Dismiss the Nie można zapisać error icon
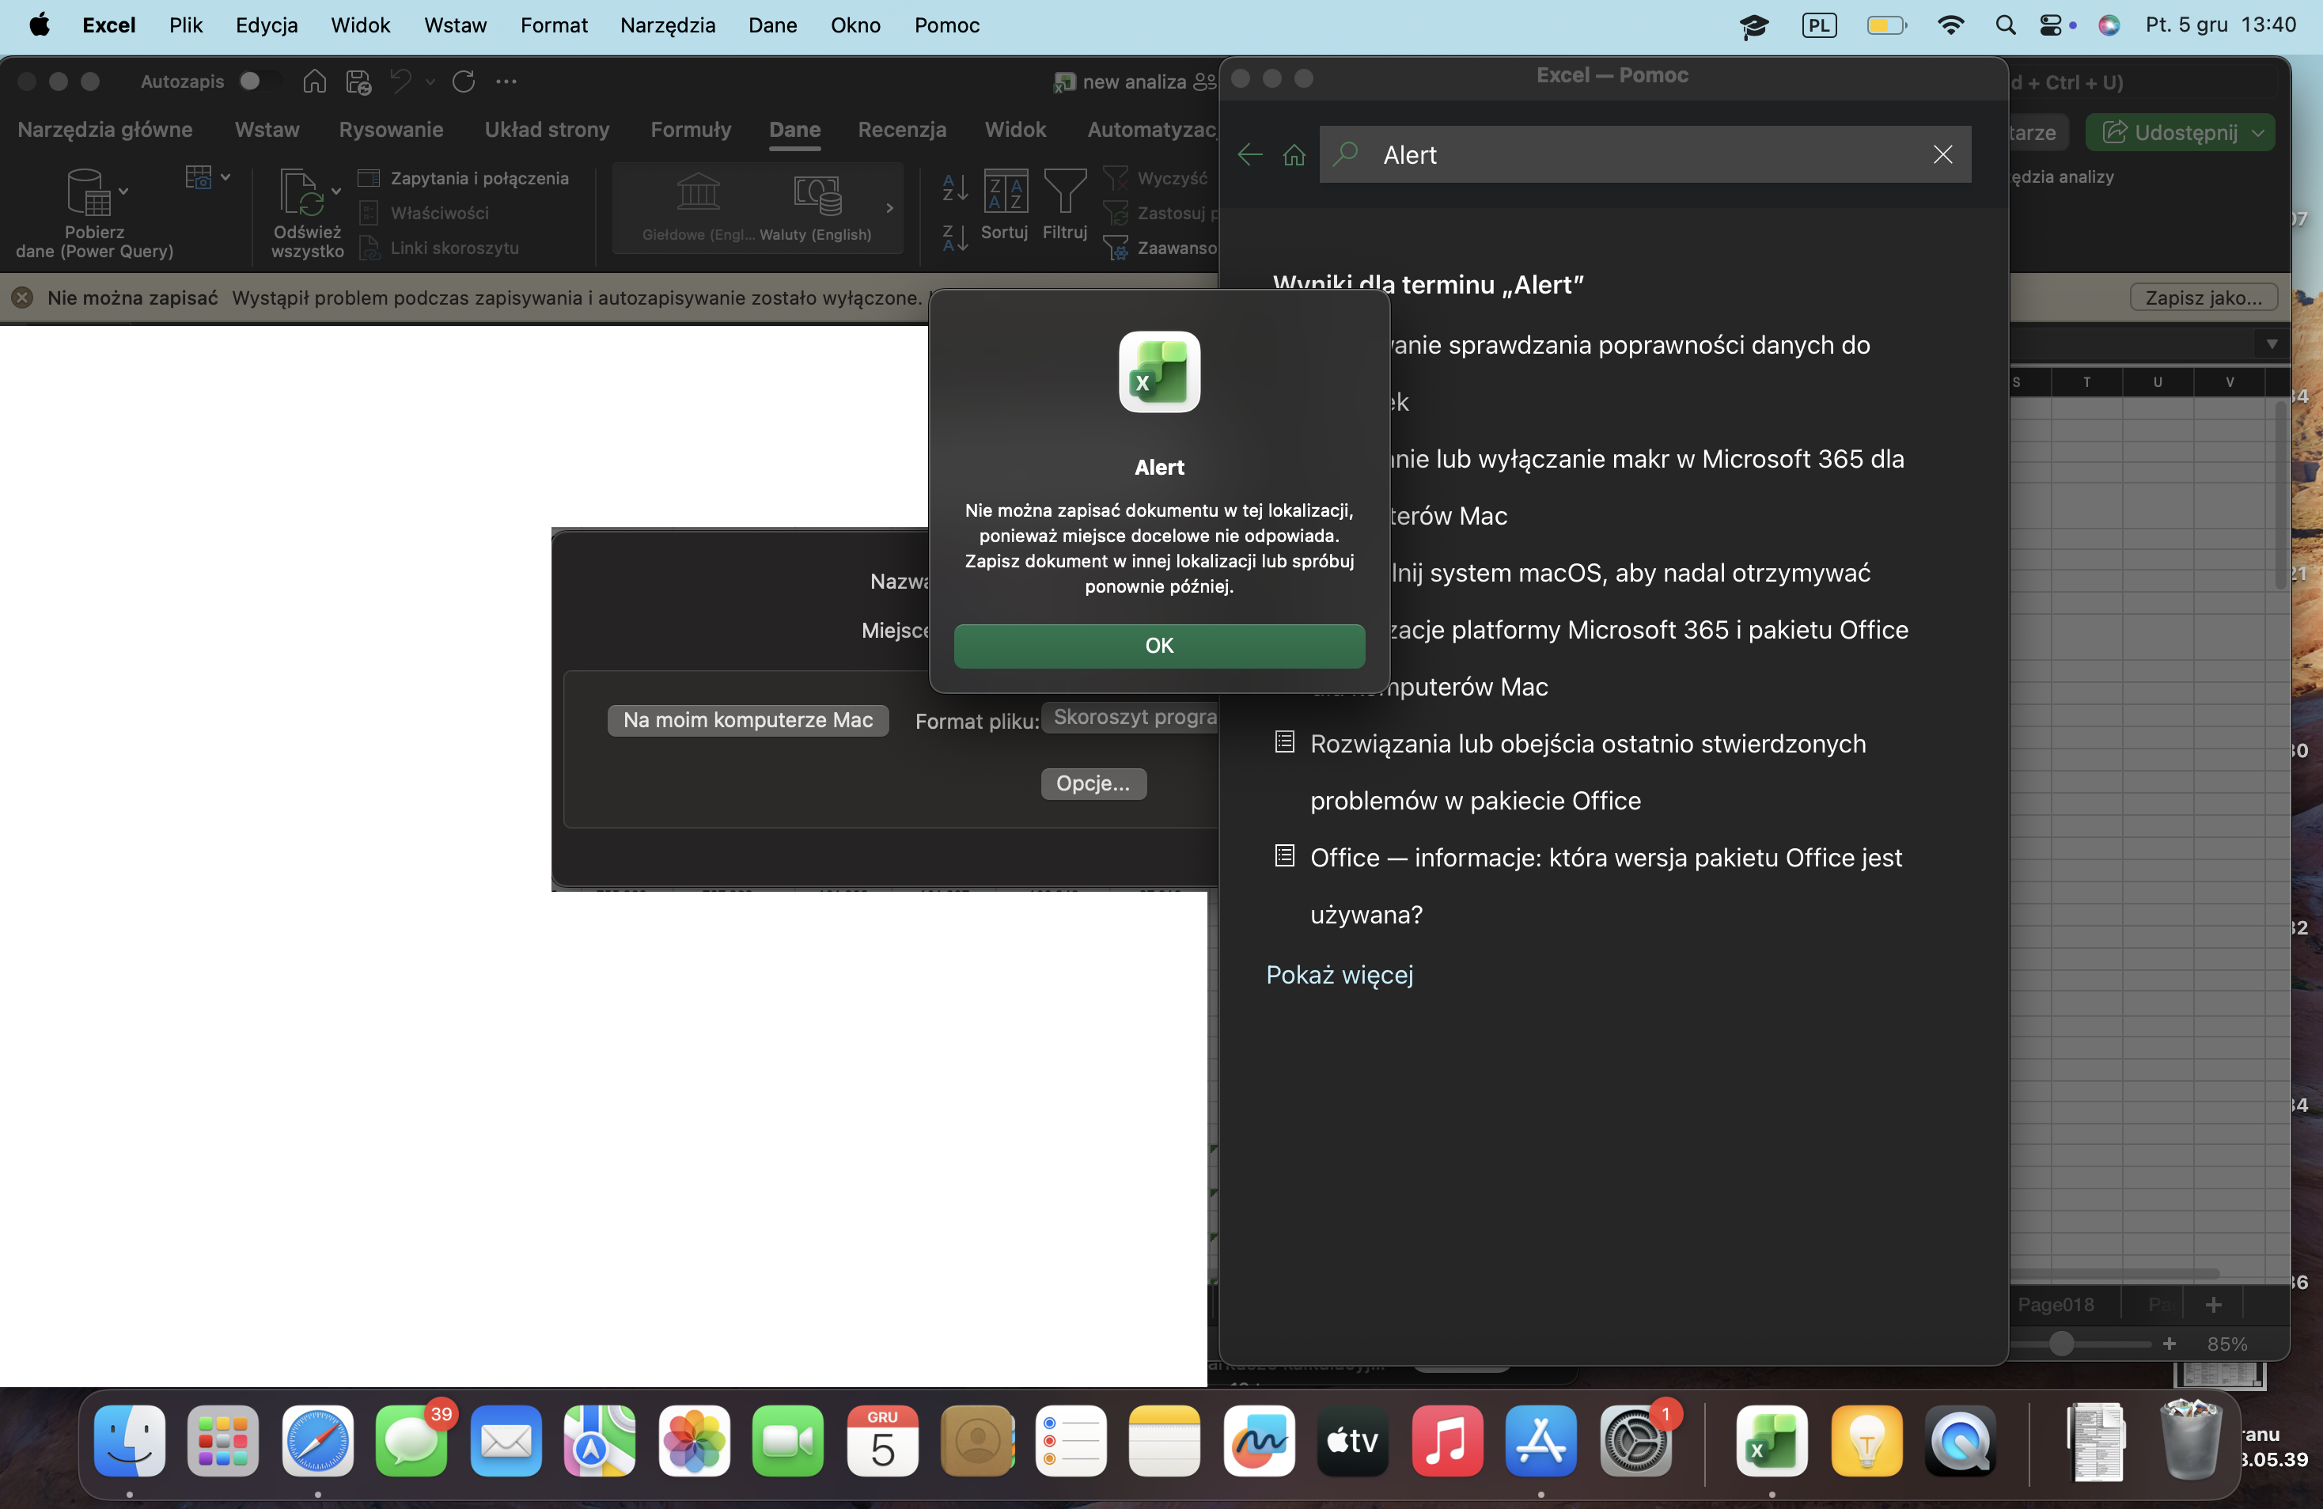Viewport: 2323px width, 1509px height. point(22,298)
